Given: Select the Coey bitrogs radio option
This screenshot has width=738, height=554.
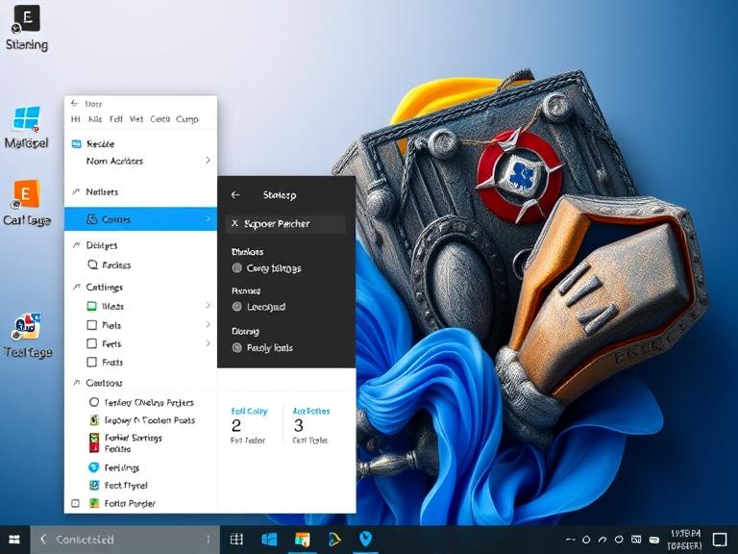Looking at the screenshot, I should (x=237, y=268).
